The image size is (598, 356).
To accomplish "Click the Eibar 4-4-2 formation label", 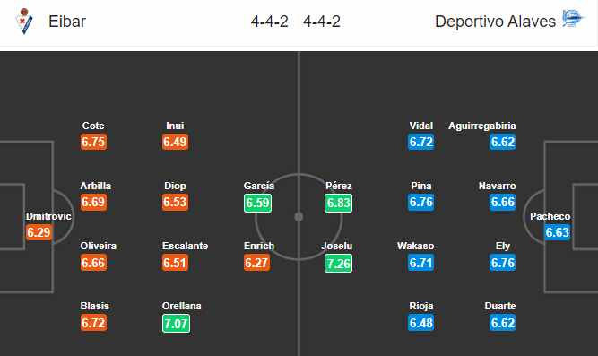I will (269, 22).
